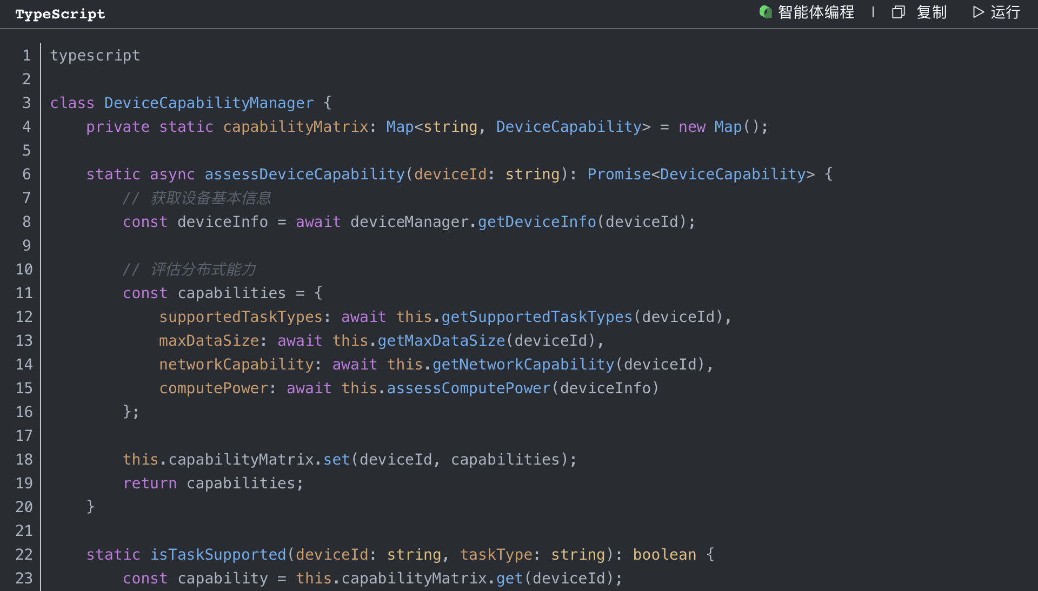Click the run triangle play icon
The width and height of the screenshot is (1038, 591).
point(978,12)
